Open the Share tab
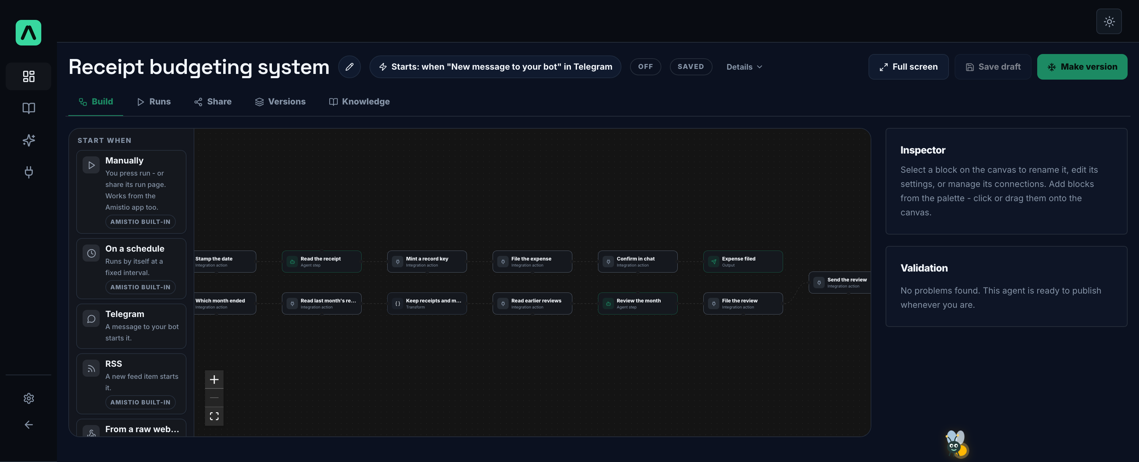This screenshot has height=462, width=1139. [213, 102]
